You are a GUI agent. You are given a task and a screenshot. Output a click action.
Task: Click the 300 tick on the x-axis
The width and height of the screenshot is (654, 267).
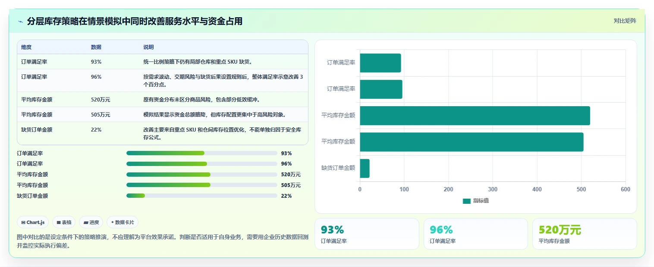click(493, 190)
